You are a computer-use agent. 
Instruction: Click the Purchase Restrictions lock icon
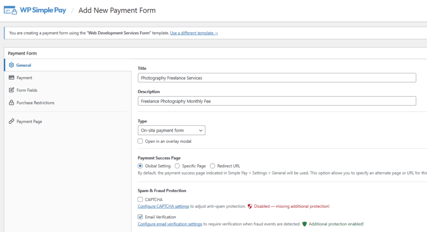pyautogui.click(x=11, y=102)
